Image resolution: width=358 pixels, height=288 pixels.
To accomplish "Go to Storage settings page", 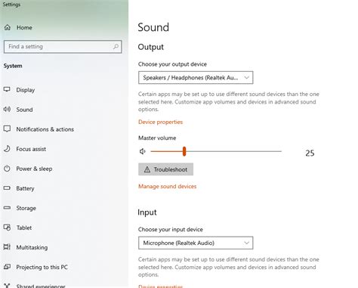I will (x=26, y=208).
